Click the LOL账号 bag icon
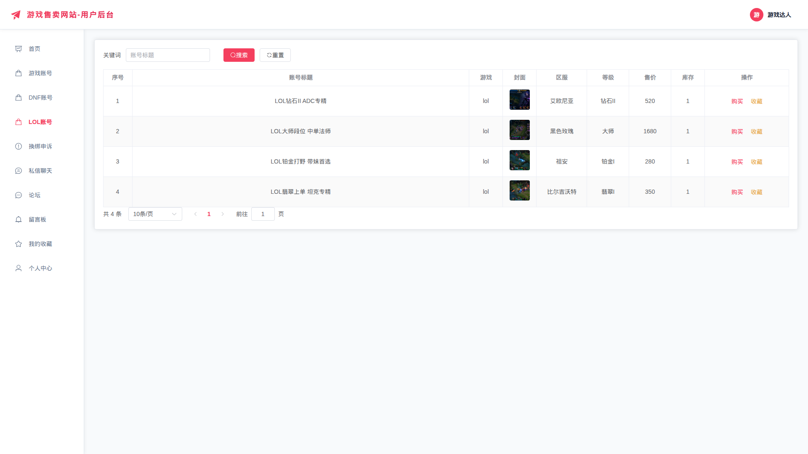Screen dimensions: 808x454 click(x=19, y=122)
